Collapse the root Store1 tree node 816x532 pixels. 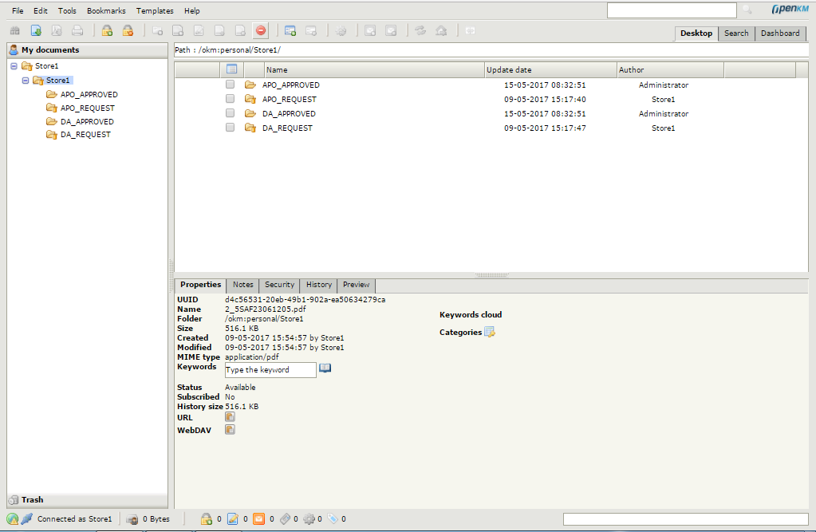tap(14, 66)
